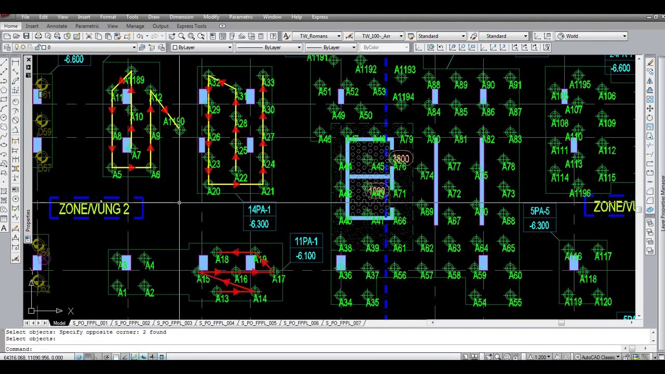The height and width of the screenshot is (374, 665).
Task: Open Layer Properties Manager icon
Action: (x=7, y=47)
